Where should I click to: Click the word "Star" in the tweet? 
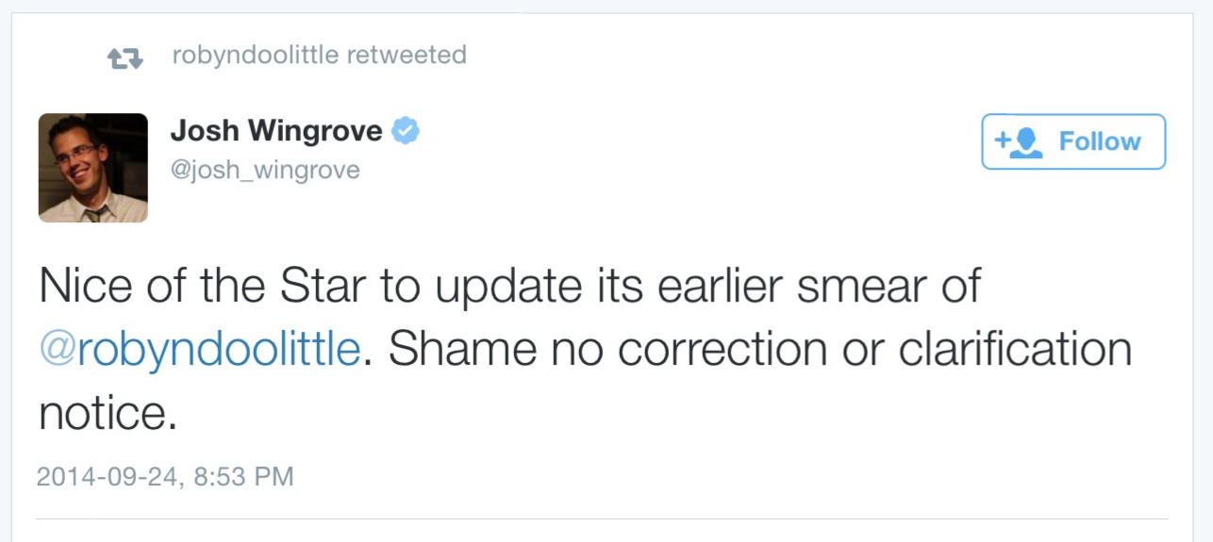click(324, 287)
